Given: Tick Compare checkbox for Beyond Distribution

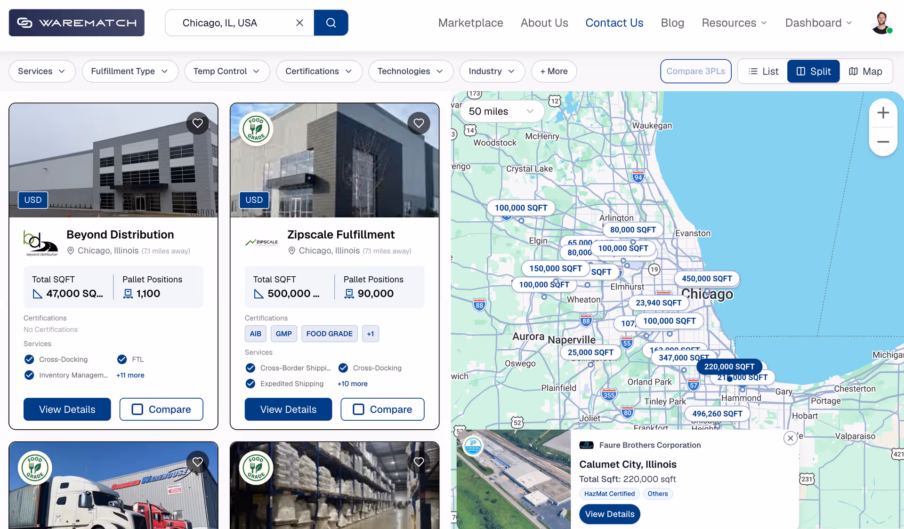Looking at the screenshot, I should (137, 409).
